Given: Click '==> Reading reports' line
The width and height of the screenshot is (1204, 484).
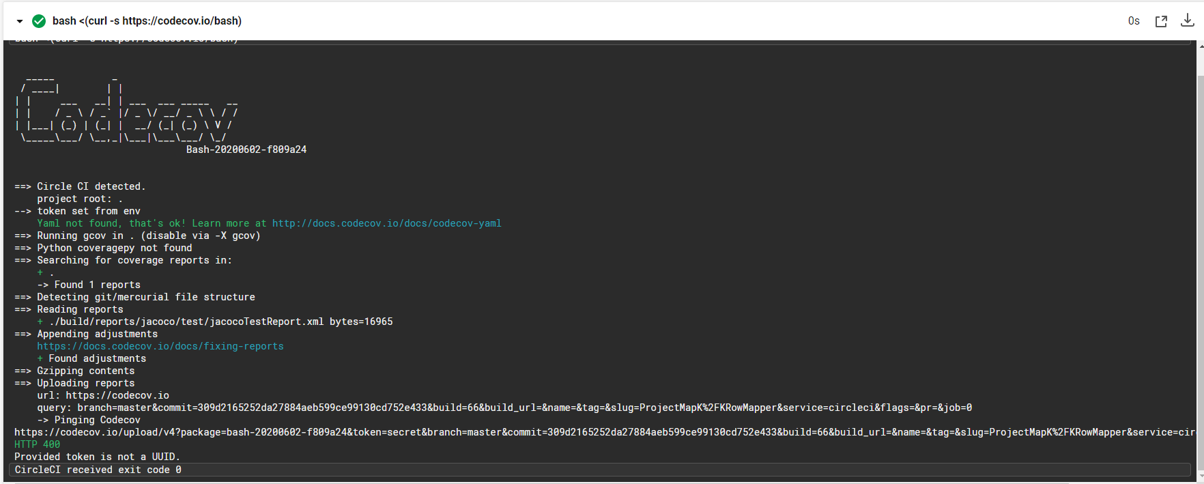Looking at the screenshot, I should (x=69, y=309).
